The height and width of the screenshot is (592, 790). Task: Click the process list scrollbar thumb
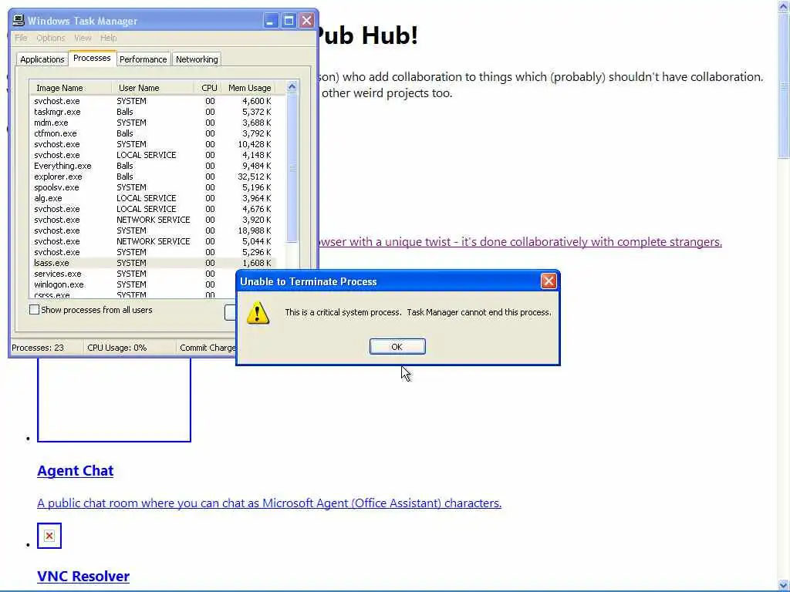coord(292,167)
